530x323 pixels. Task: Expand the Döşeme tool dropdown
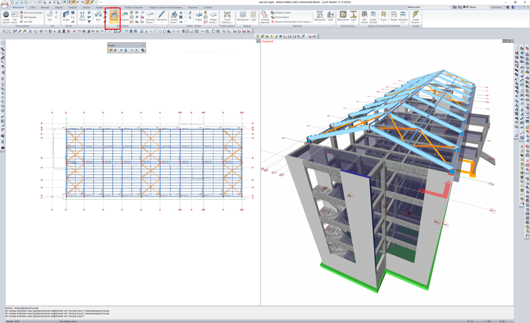coord(125,22)
